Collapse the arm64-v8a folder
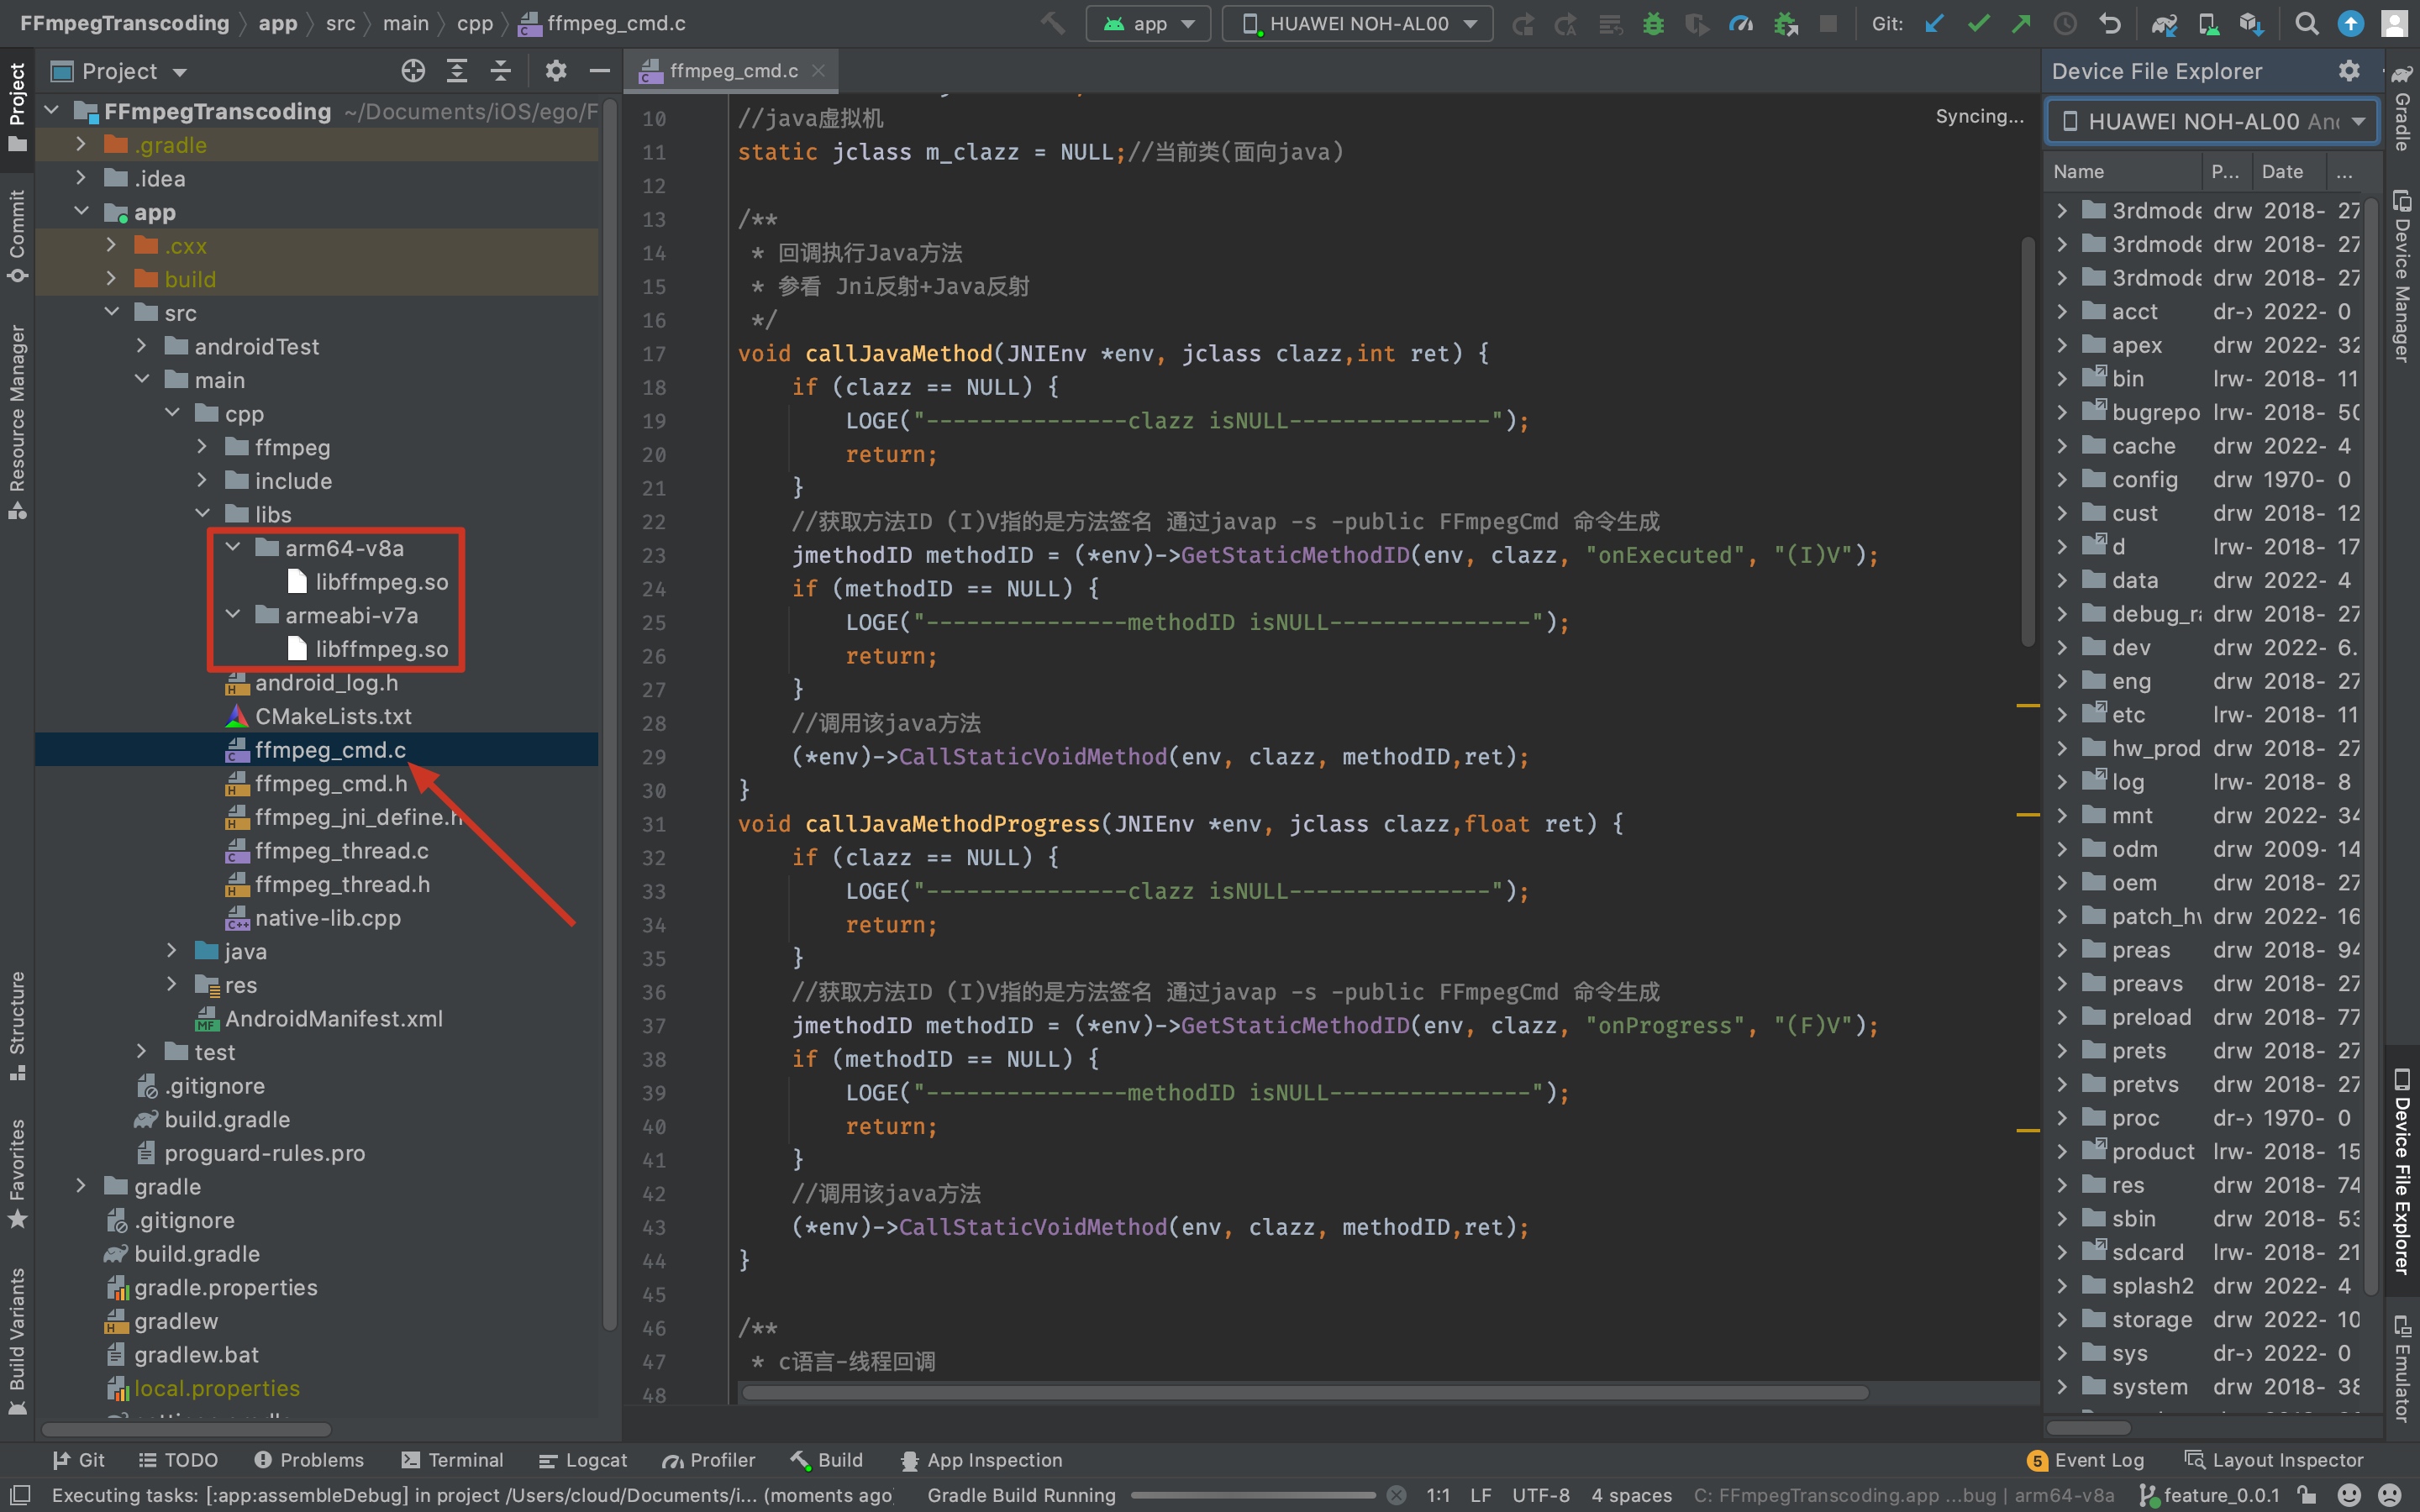2420x1512 pixels. point(233,548)
